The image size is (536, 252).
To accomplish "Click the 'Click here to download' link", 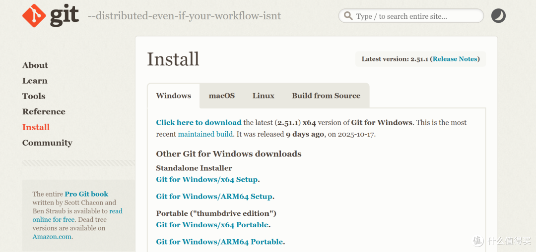I will point(199,122).
